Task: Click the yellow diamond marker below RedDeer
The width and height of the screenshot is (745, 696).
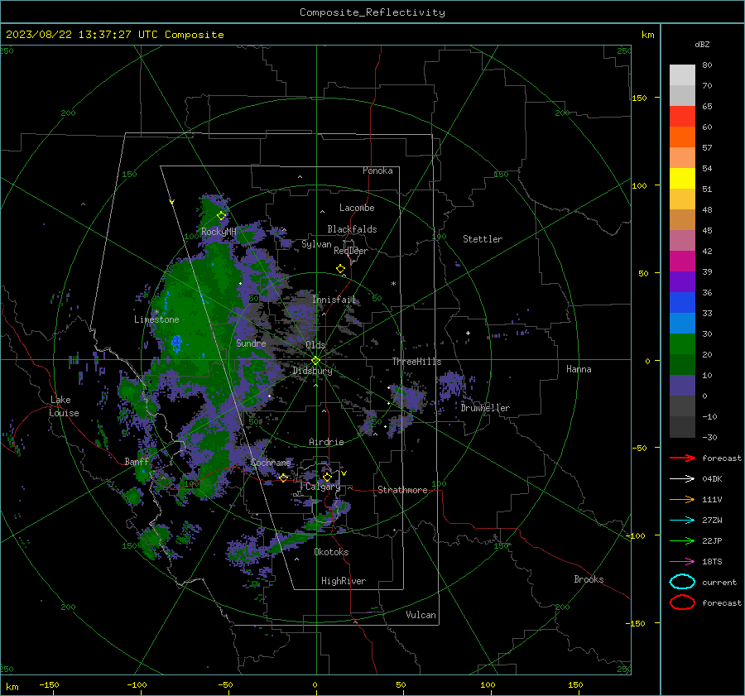Action: click(341, 269)
